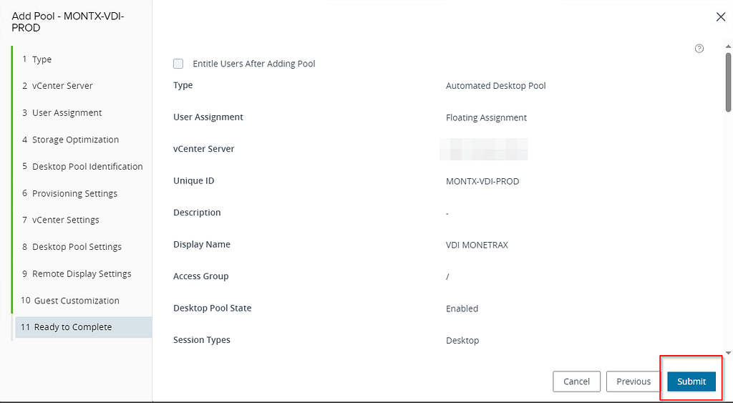Select the Ready to Complete step
733x403 pixels.
tap(73, 327)
